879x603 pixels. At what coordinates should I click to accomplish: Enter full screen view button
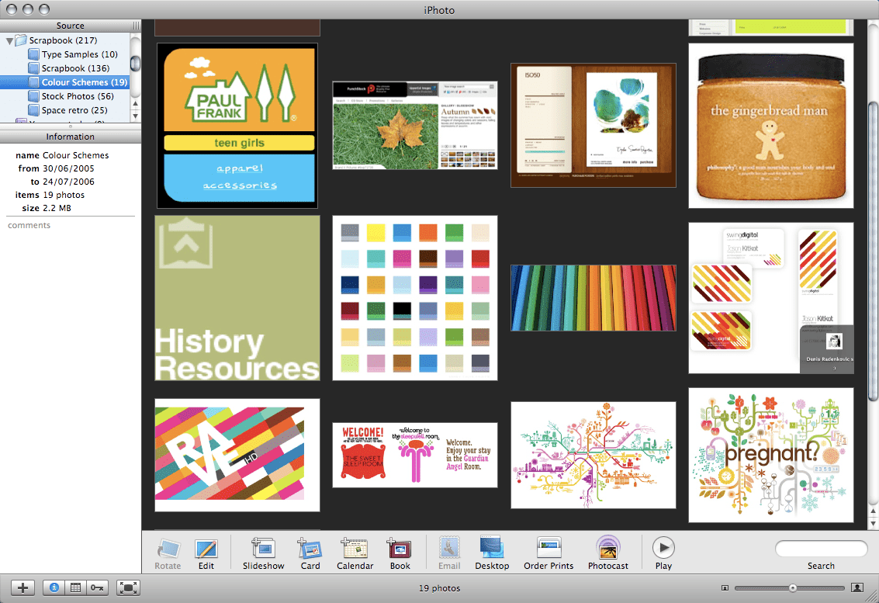click(x=128, y=587)
